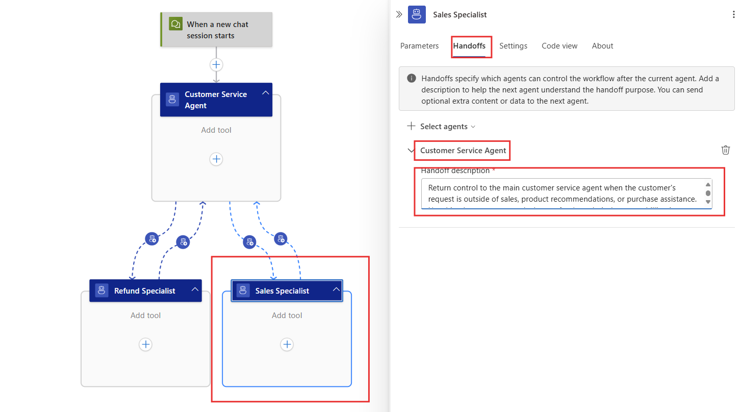741x412 pixels.
Task: Open the Settings tab
Action: pyautogui.click(x=513, y=46)
